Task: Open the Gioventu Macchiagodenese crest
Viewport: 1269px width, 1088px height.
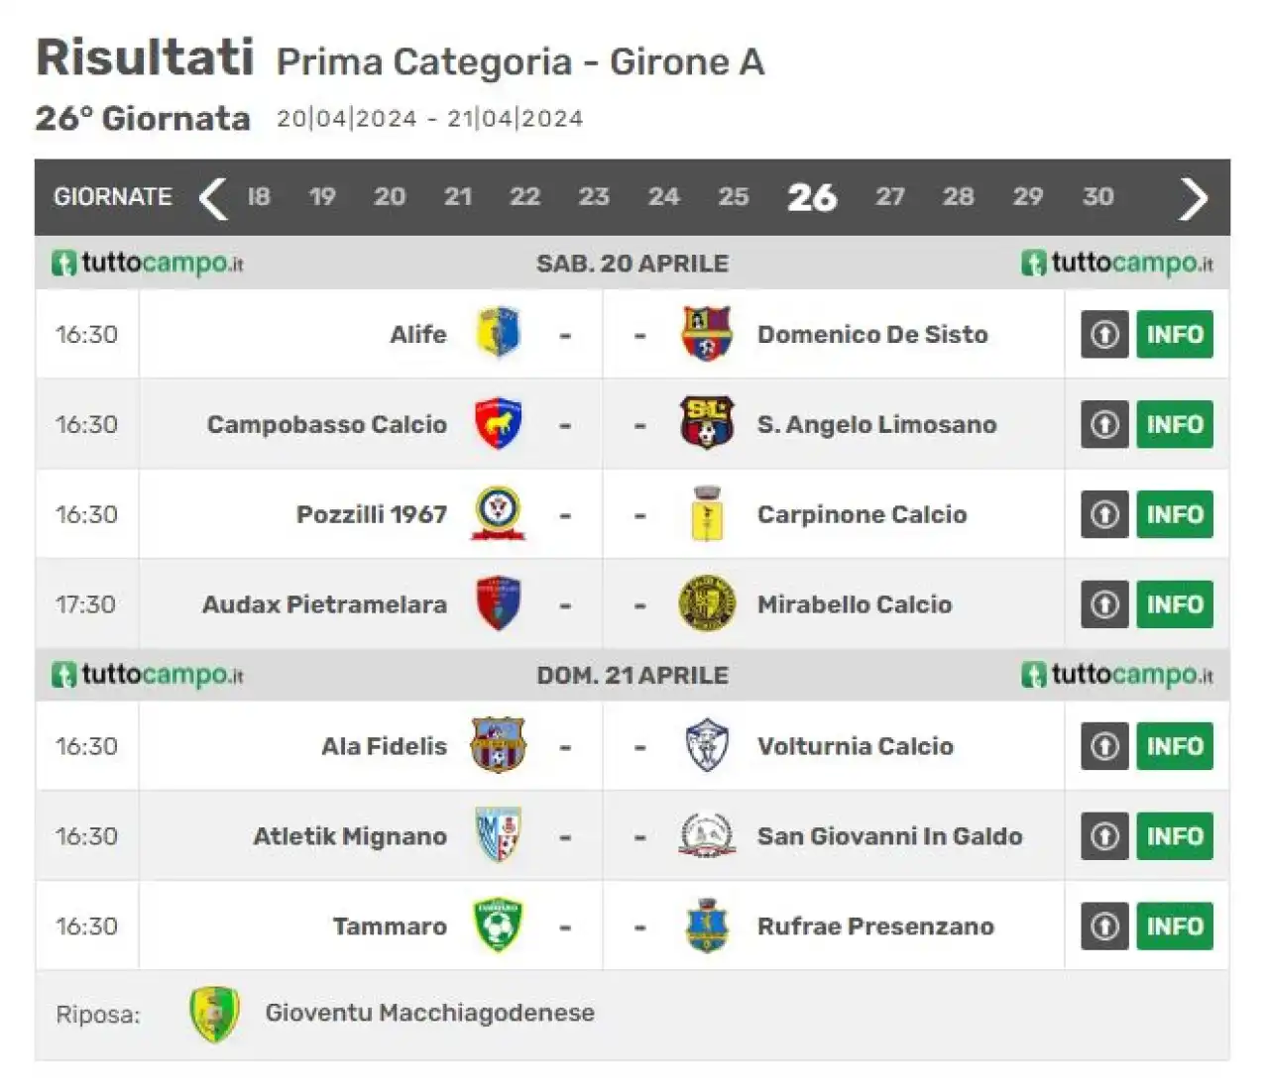Action: tap(214, 1014)
